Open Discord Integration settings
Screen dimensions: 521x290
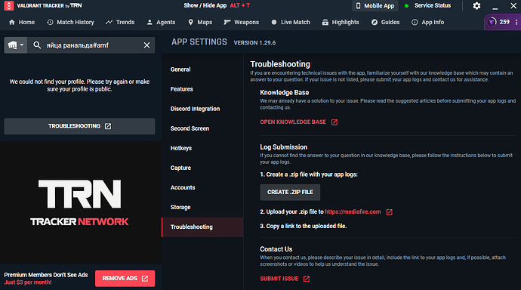click(202, 109)
